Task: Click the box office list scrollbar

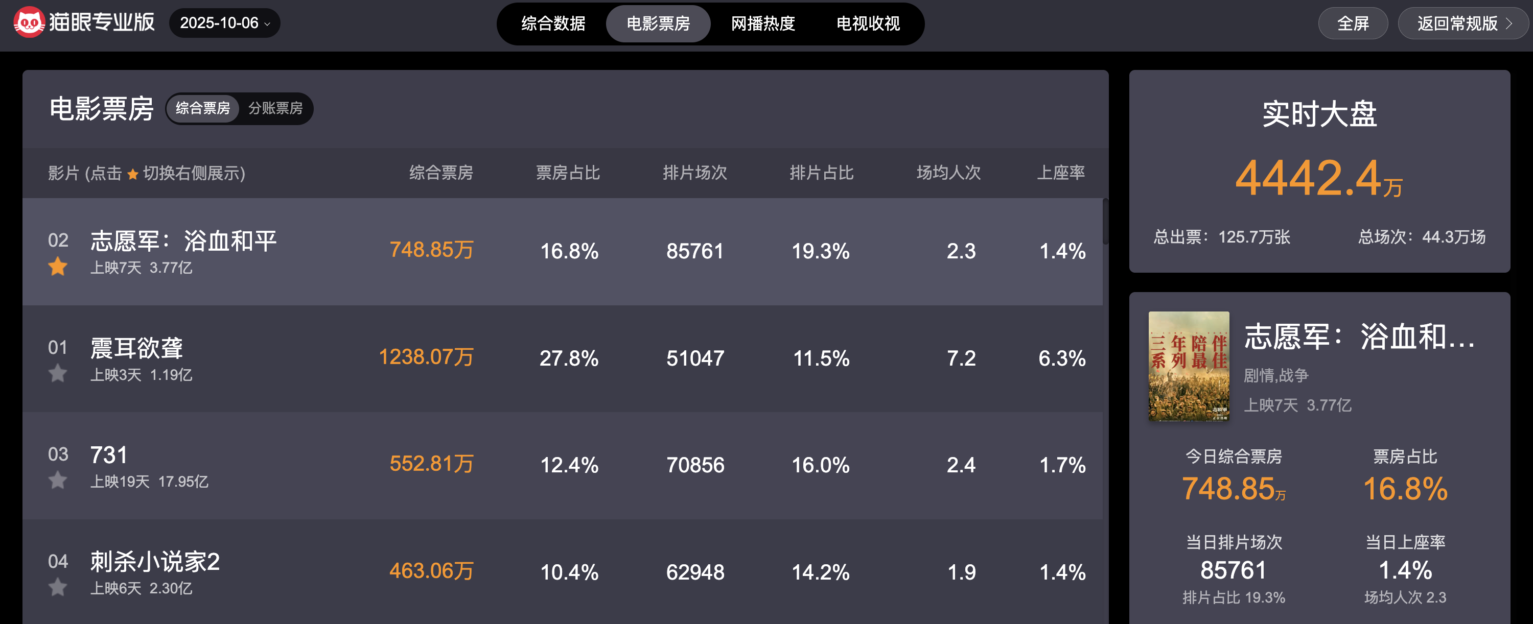Action: (x=1104, y=221)
